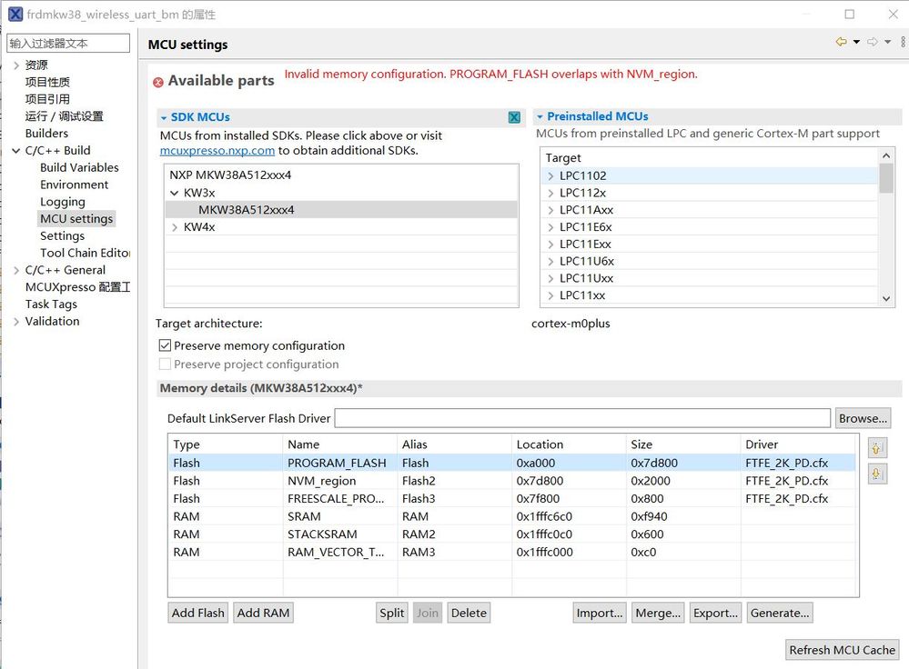
Task: Collapse the SDK MCUs section
Action: [x=164, y=117]
